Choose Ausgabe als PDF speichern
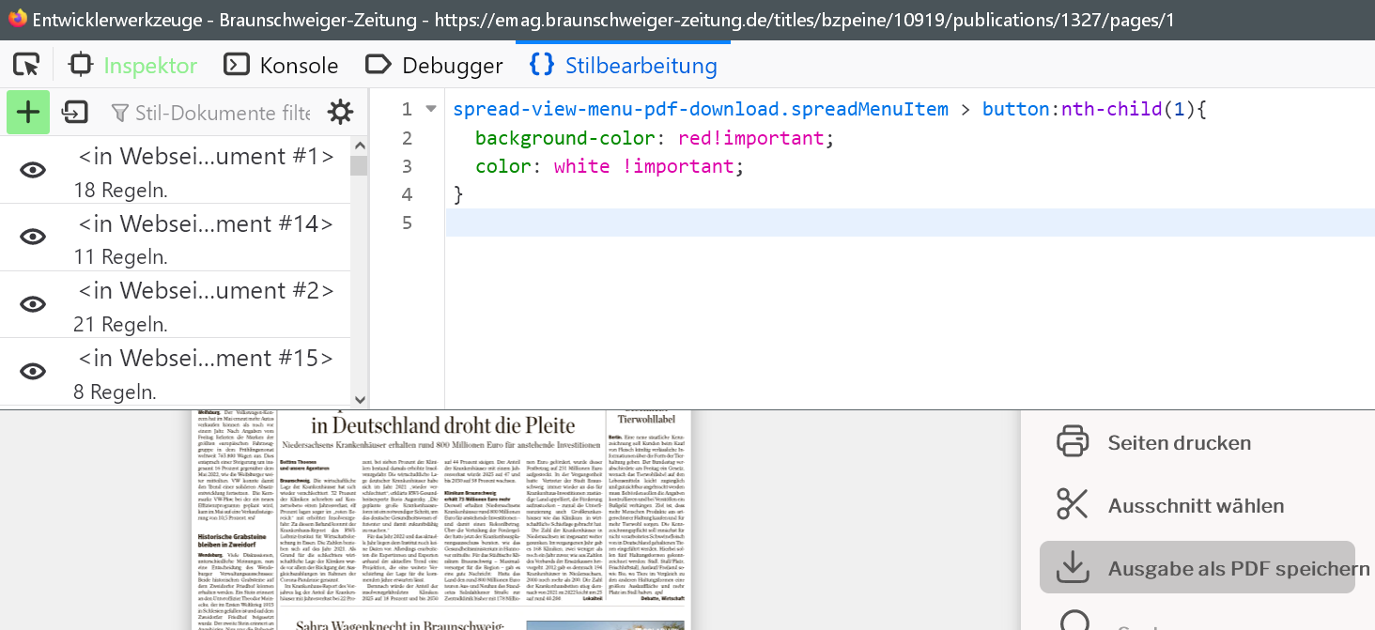The width and height of the screenshot is (1375, 630). tap(1197, 567)
